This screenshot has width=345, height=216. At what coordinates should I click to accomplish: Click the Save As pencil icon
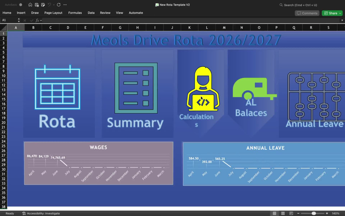pos(43,4)
